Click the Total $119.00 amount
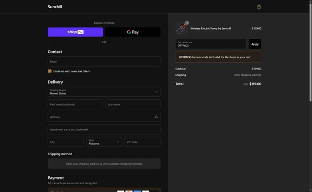 click(255, 84)
